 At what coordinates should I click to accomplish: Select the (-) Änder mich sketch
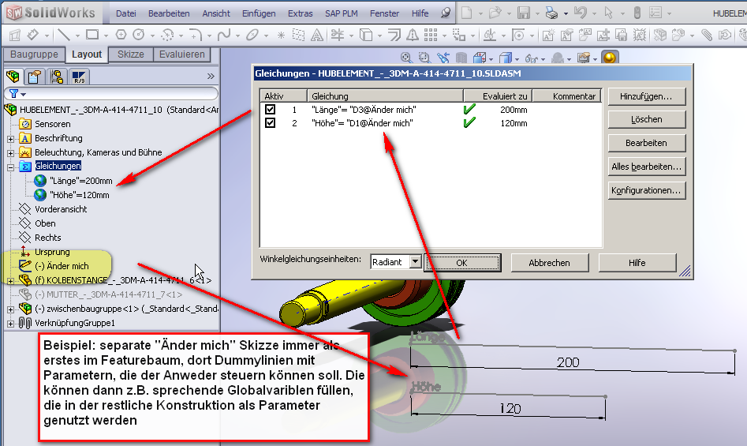[62, 266]
